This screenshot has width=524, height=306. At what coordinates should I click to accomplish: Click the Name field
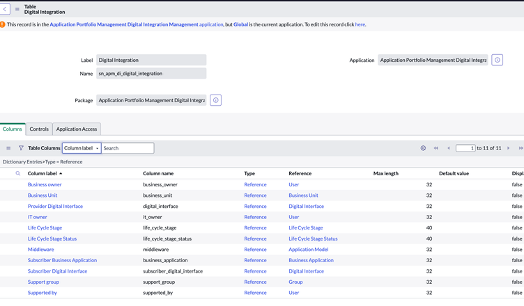pyautogui.click(x=151, y=74)
